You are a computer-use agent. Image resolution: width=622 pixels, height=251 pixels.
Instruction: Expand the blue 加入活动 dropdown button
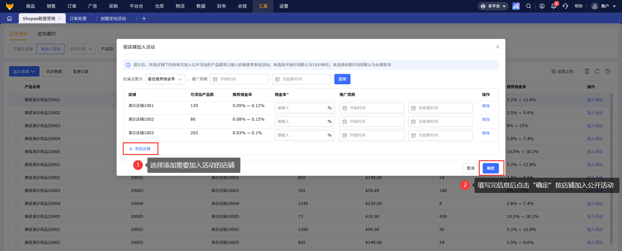[24, 71]
